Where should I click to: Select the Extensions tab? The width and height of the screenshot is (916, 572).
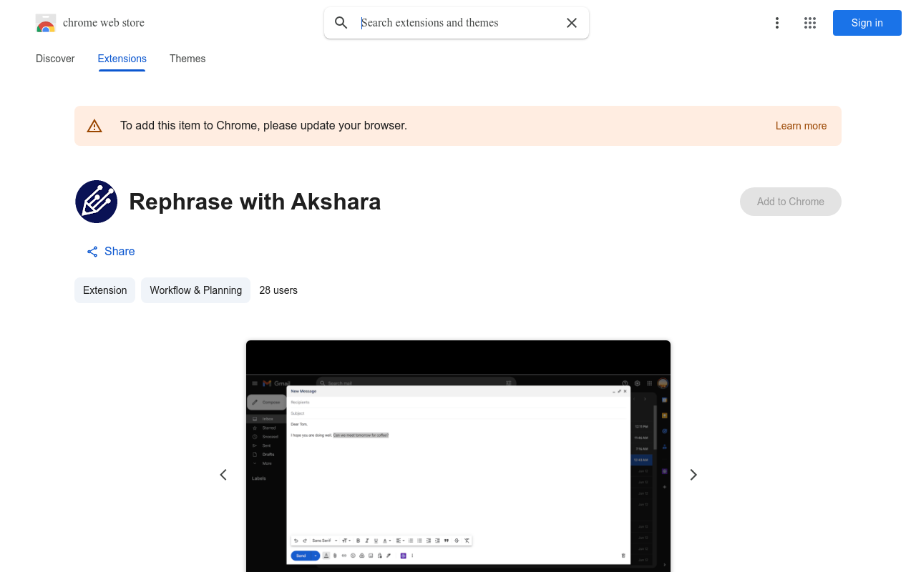[122, 59]
